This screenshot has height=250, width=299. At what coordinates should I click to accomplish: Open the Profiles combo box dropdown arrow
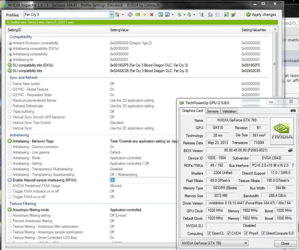tap(112, 15)
